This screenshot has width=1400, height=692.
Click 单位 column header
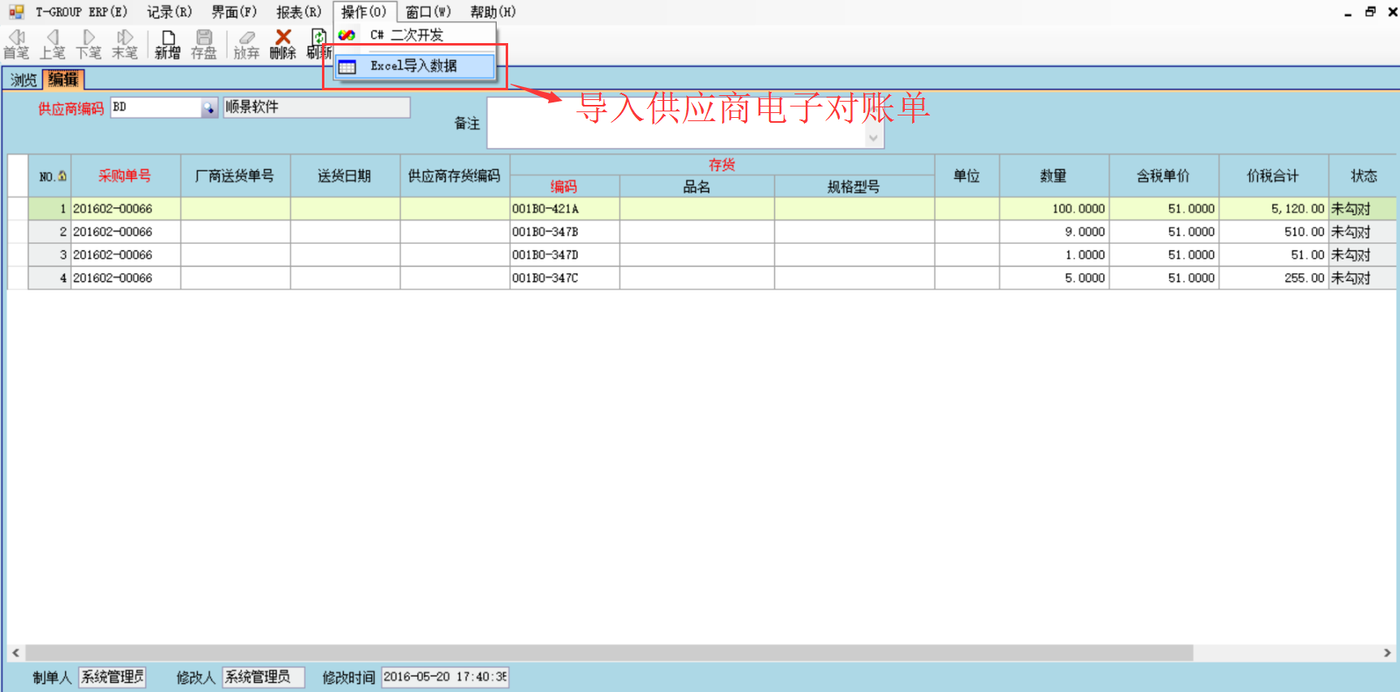click(x=967, y=176)
